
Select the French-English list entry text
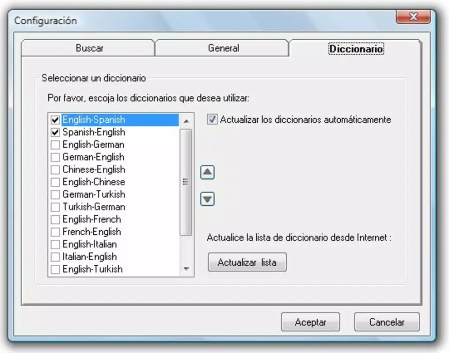(x=91, y=232)
